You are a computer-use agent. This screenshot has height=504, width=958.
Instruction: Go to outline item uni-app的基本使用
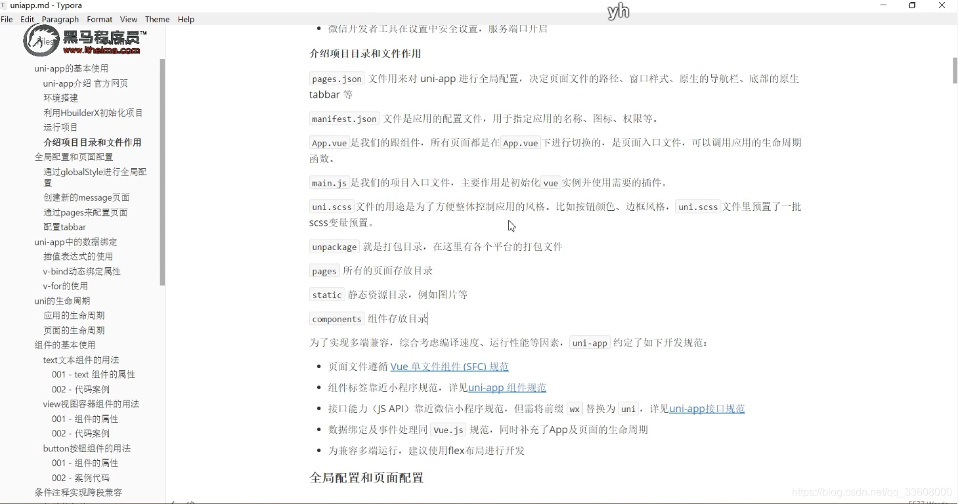72,68
